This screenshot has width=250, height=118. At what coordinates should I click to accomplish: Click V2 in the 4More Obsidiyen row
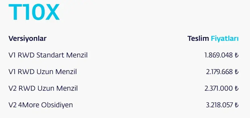click(13, 105)
